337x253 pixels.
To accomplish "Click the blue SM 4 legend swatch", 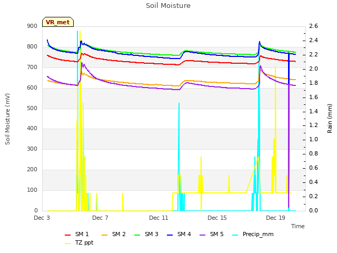I will (170, 235).
